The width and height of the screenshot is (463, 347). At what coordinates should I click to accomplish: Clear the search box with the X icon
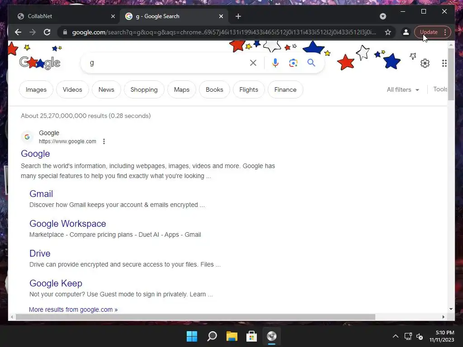[253, 63]
